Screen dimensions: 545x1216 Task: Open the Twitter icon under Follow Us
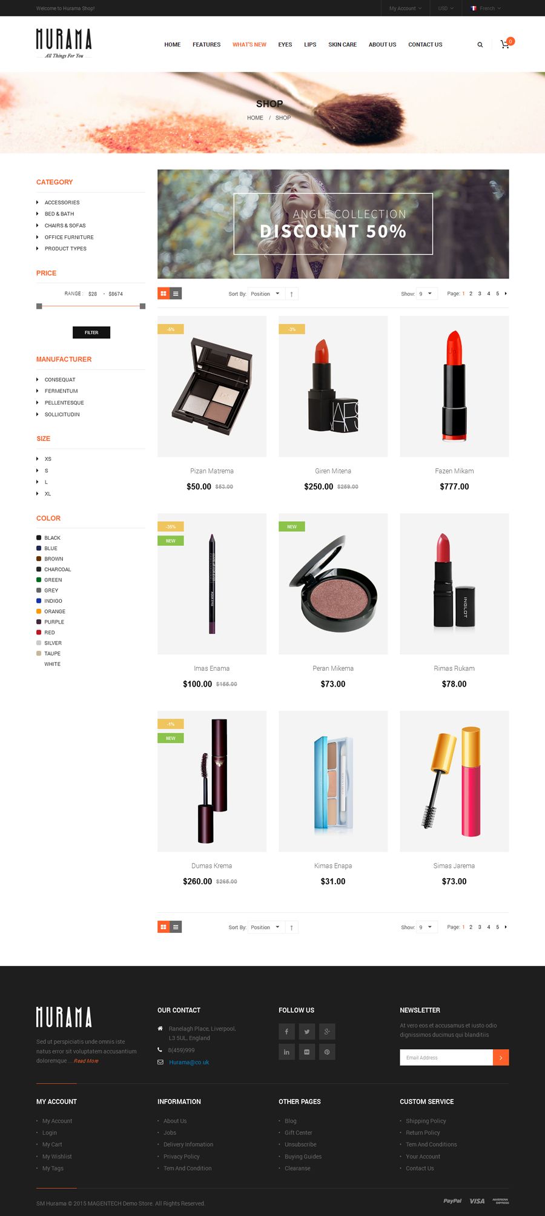tap(307, 1032)
